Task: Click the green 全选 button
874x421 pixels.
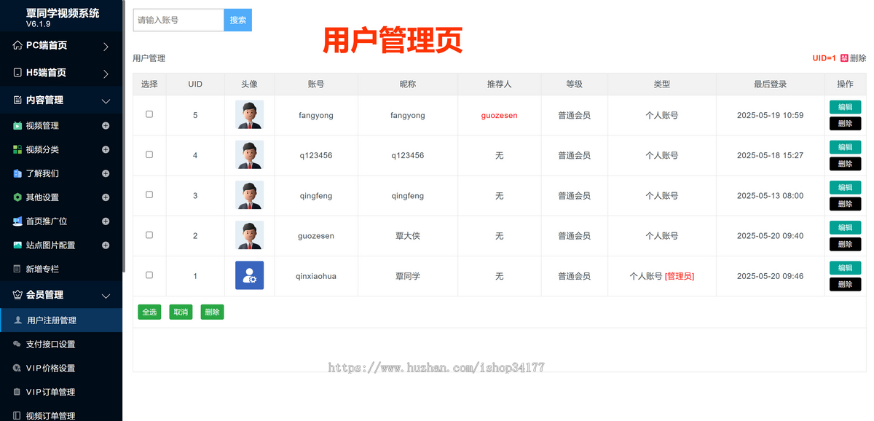Action: 149,312
